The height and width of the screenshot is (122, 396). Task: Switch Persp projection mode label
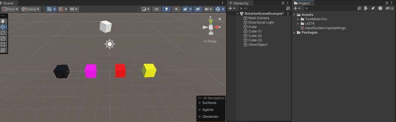point(210,41)
